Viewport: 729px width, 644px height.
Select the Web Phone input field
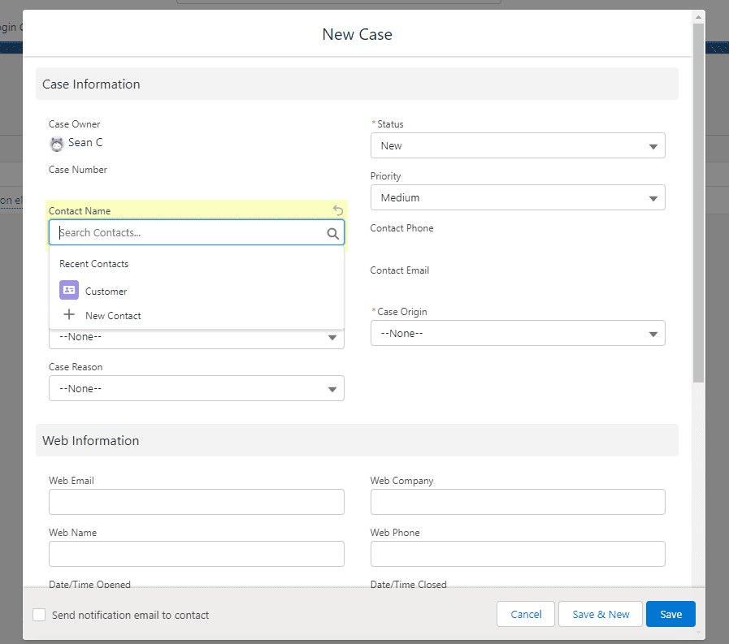[518, 554]
